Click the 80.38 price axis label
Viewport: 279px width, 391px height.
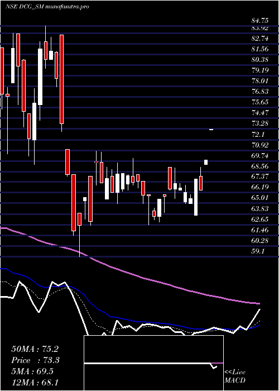pyautogui.click(x=260, y=60)
